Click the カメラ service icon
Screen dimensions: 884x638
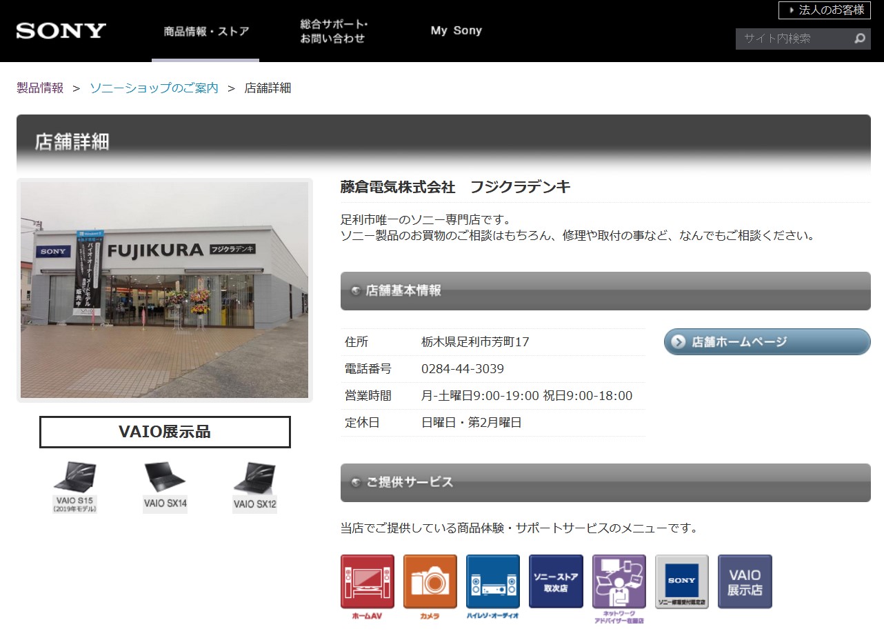pyautogui.click(x=430, y=587)
